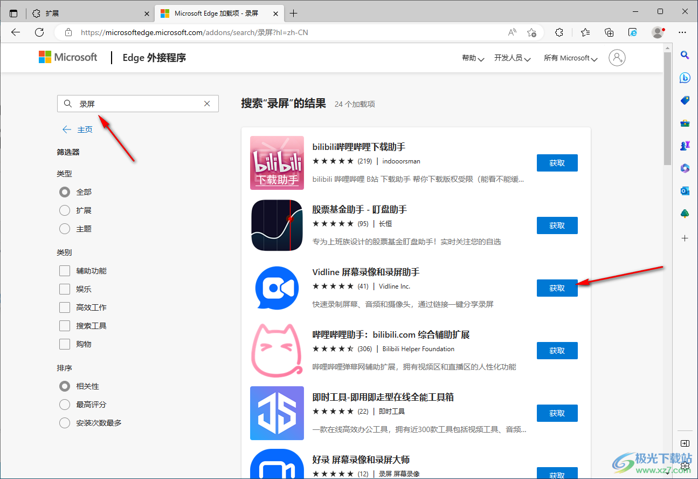The width and height of the screenshot is (698, 479).
Task: Click into the 录屏 search field
Action: (x=138, y=104)
